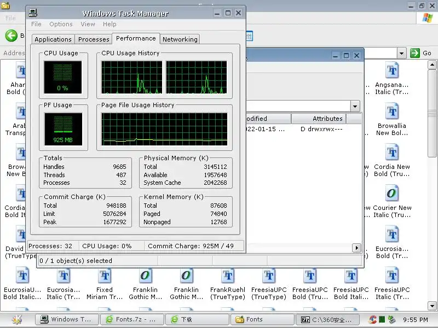The height and width of the screenshot is (328, 438).
Task: Click Windows T... taskbar button
Action: pos(67,319)
